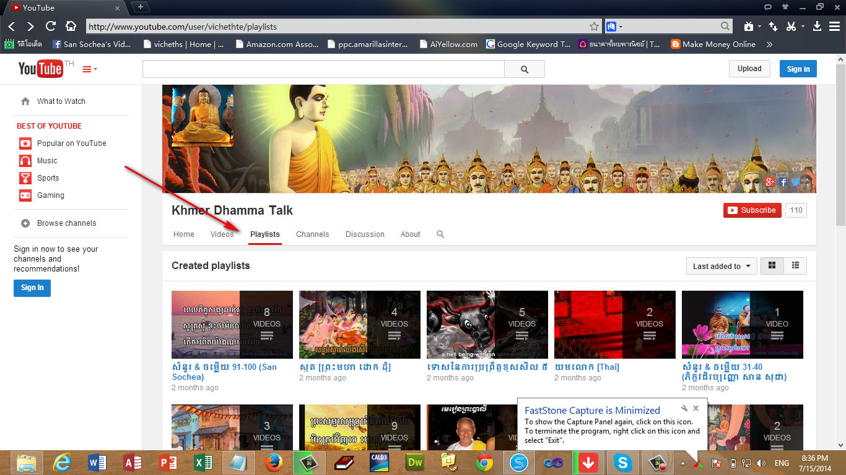Screen dimensions: 846x475
Task: Click the Upload button
Action: [749, 69]
